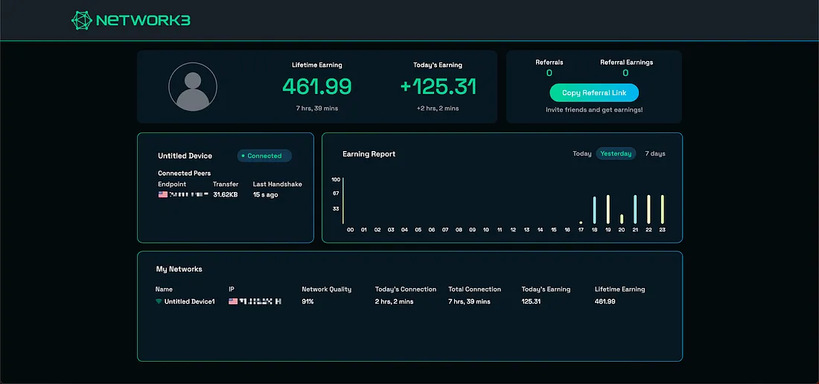
Task: Click the hour 23 bar in chart
Action: [x=663, y=209]
